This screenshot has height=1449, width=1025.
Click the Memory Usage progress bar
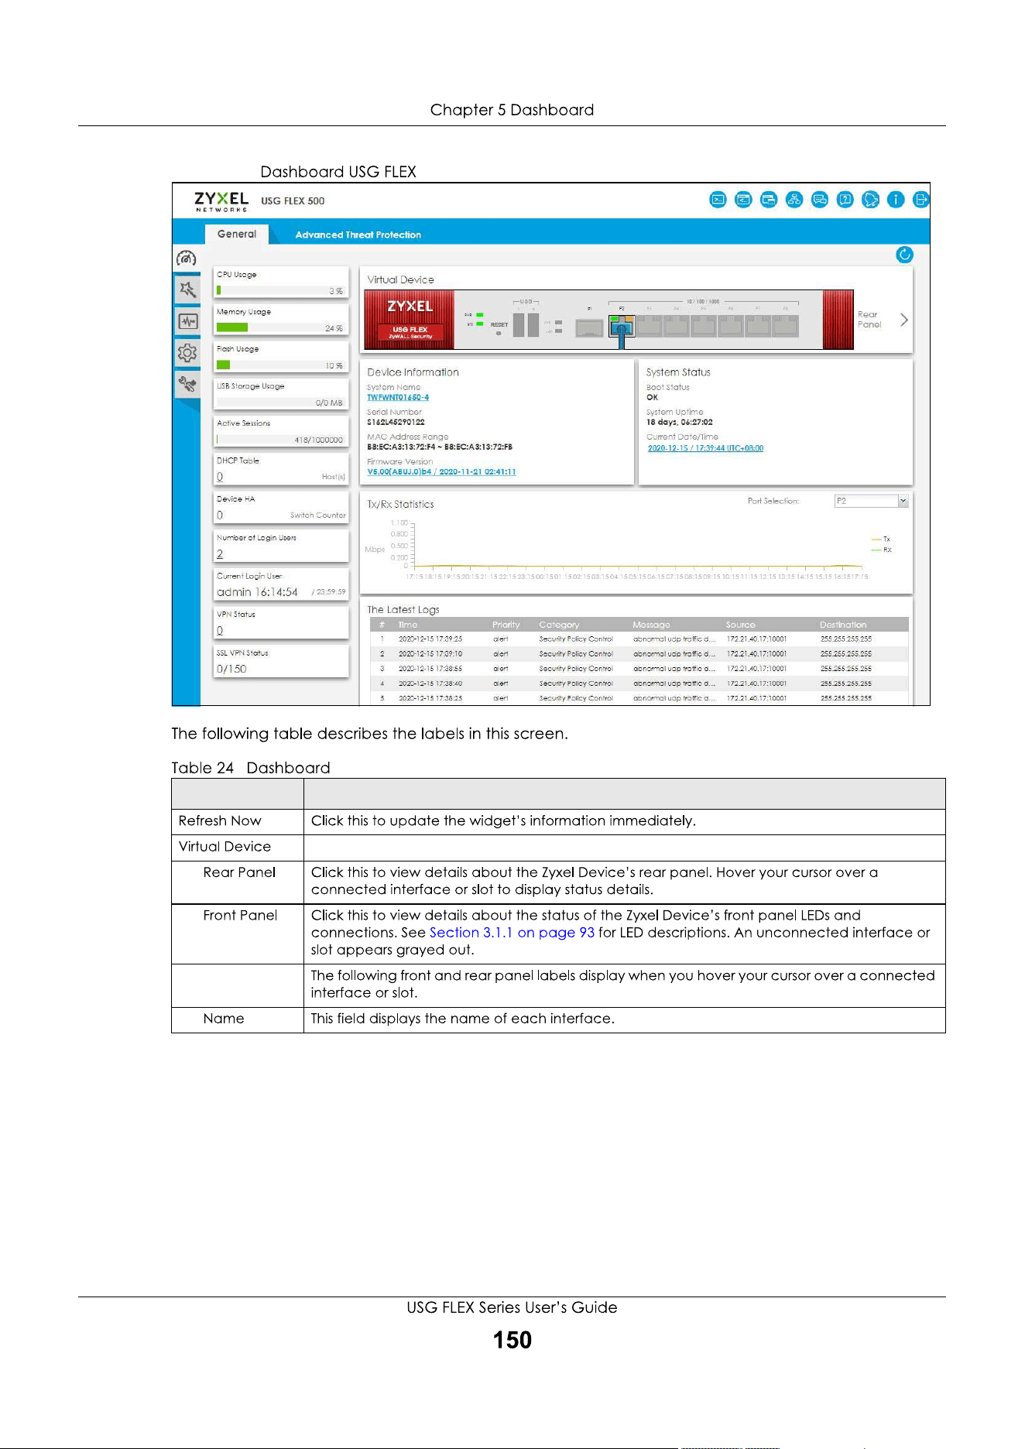pyautogui.click(x=280, y=327)
